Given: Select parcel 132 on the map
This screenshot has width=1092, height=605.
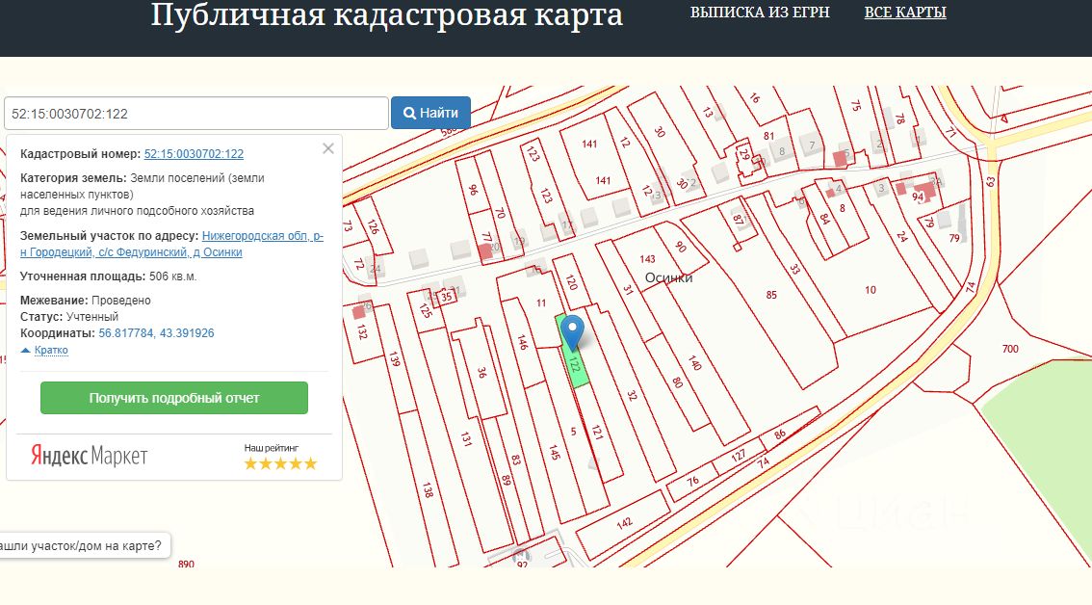Looking at the screenshot, I should pyautogui.click(x=361, y=331).
